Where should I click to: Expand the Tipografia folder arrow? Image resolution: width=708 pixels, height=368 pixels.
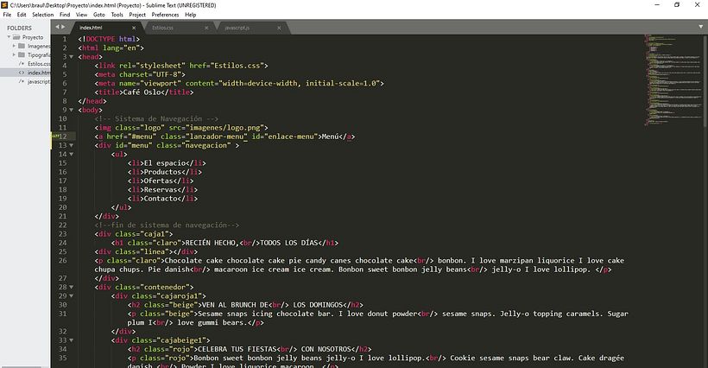(14, 54)
